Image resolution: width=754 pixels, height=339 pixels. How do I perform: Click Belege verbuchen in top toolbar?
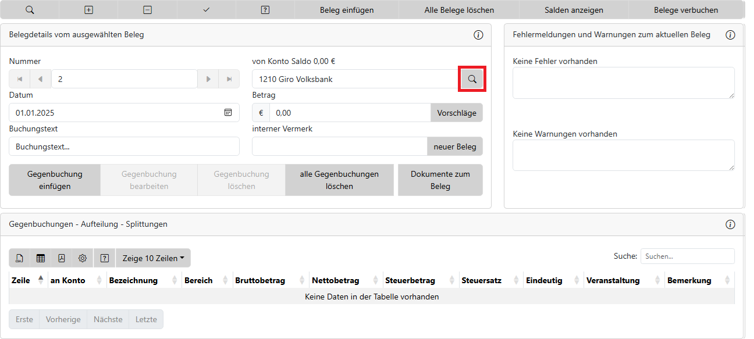(685, 10)
